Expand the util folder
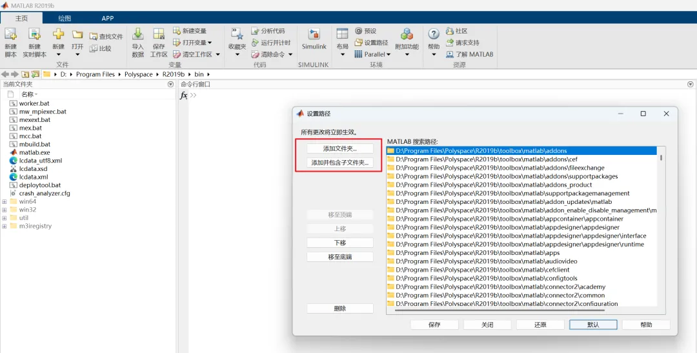697x353 pixels. click(4, 218)
